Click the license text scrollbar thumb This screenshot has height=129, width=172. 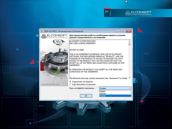[x=130, y=44]
